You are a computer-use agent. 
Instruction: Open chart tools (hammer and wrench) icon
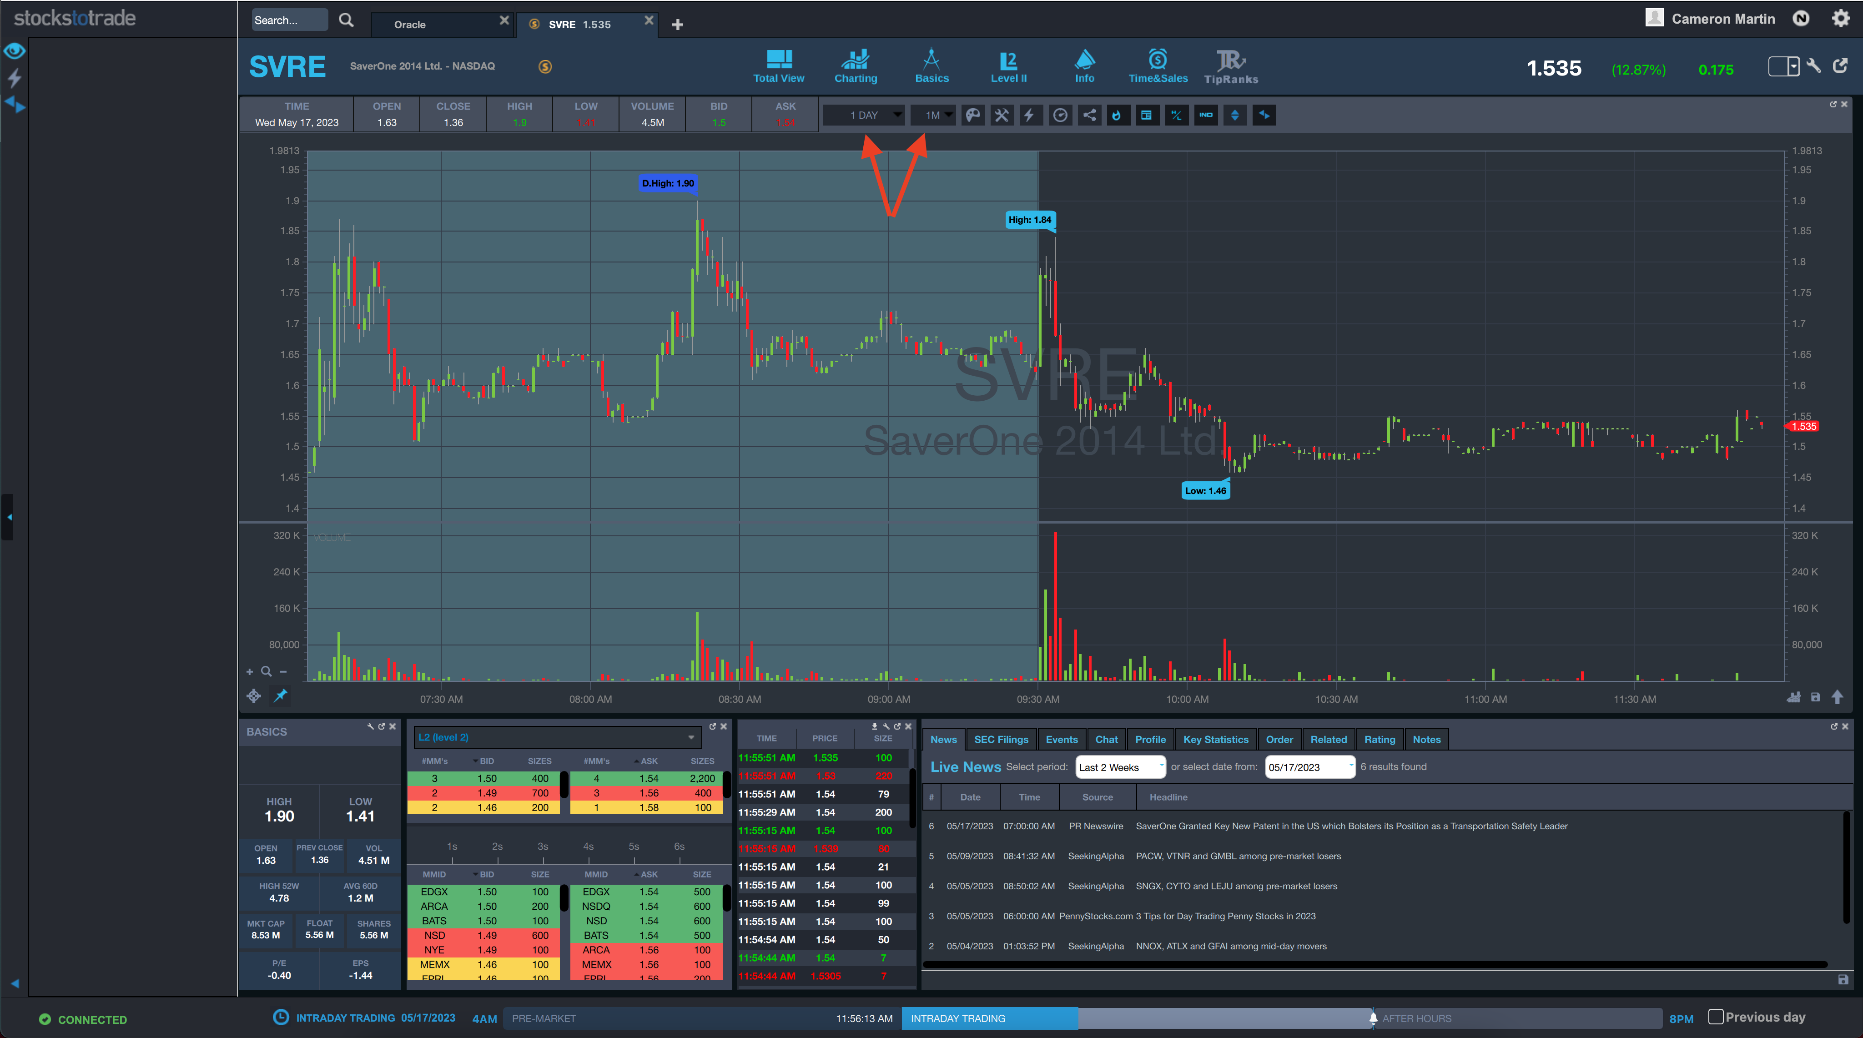[1002, 115]
